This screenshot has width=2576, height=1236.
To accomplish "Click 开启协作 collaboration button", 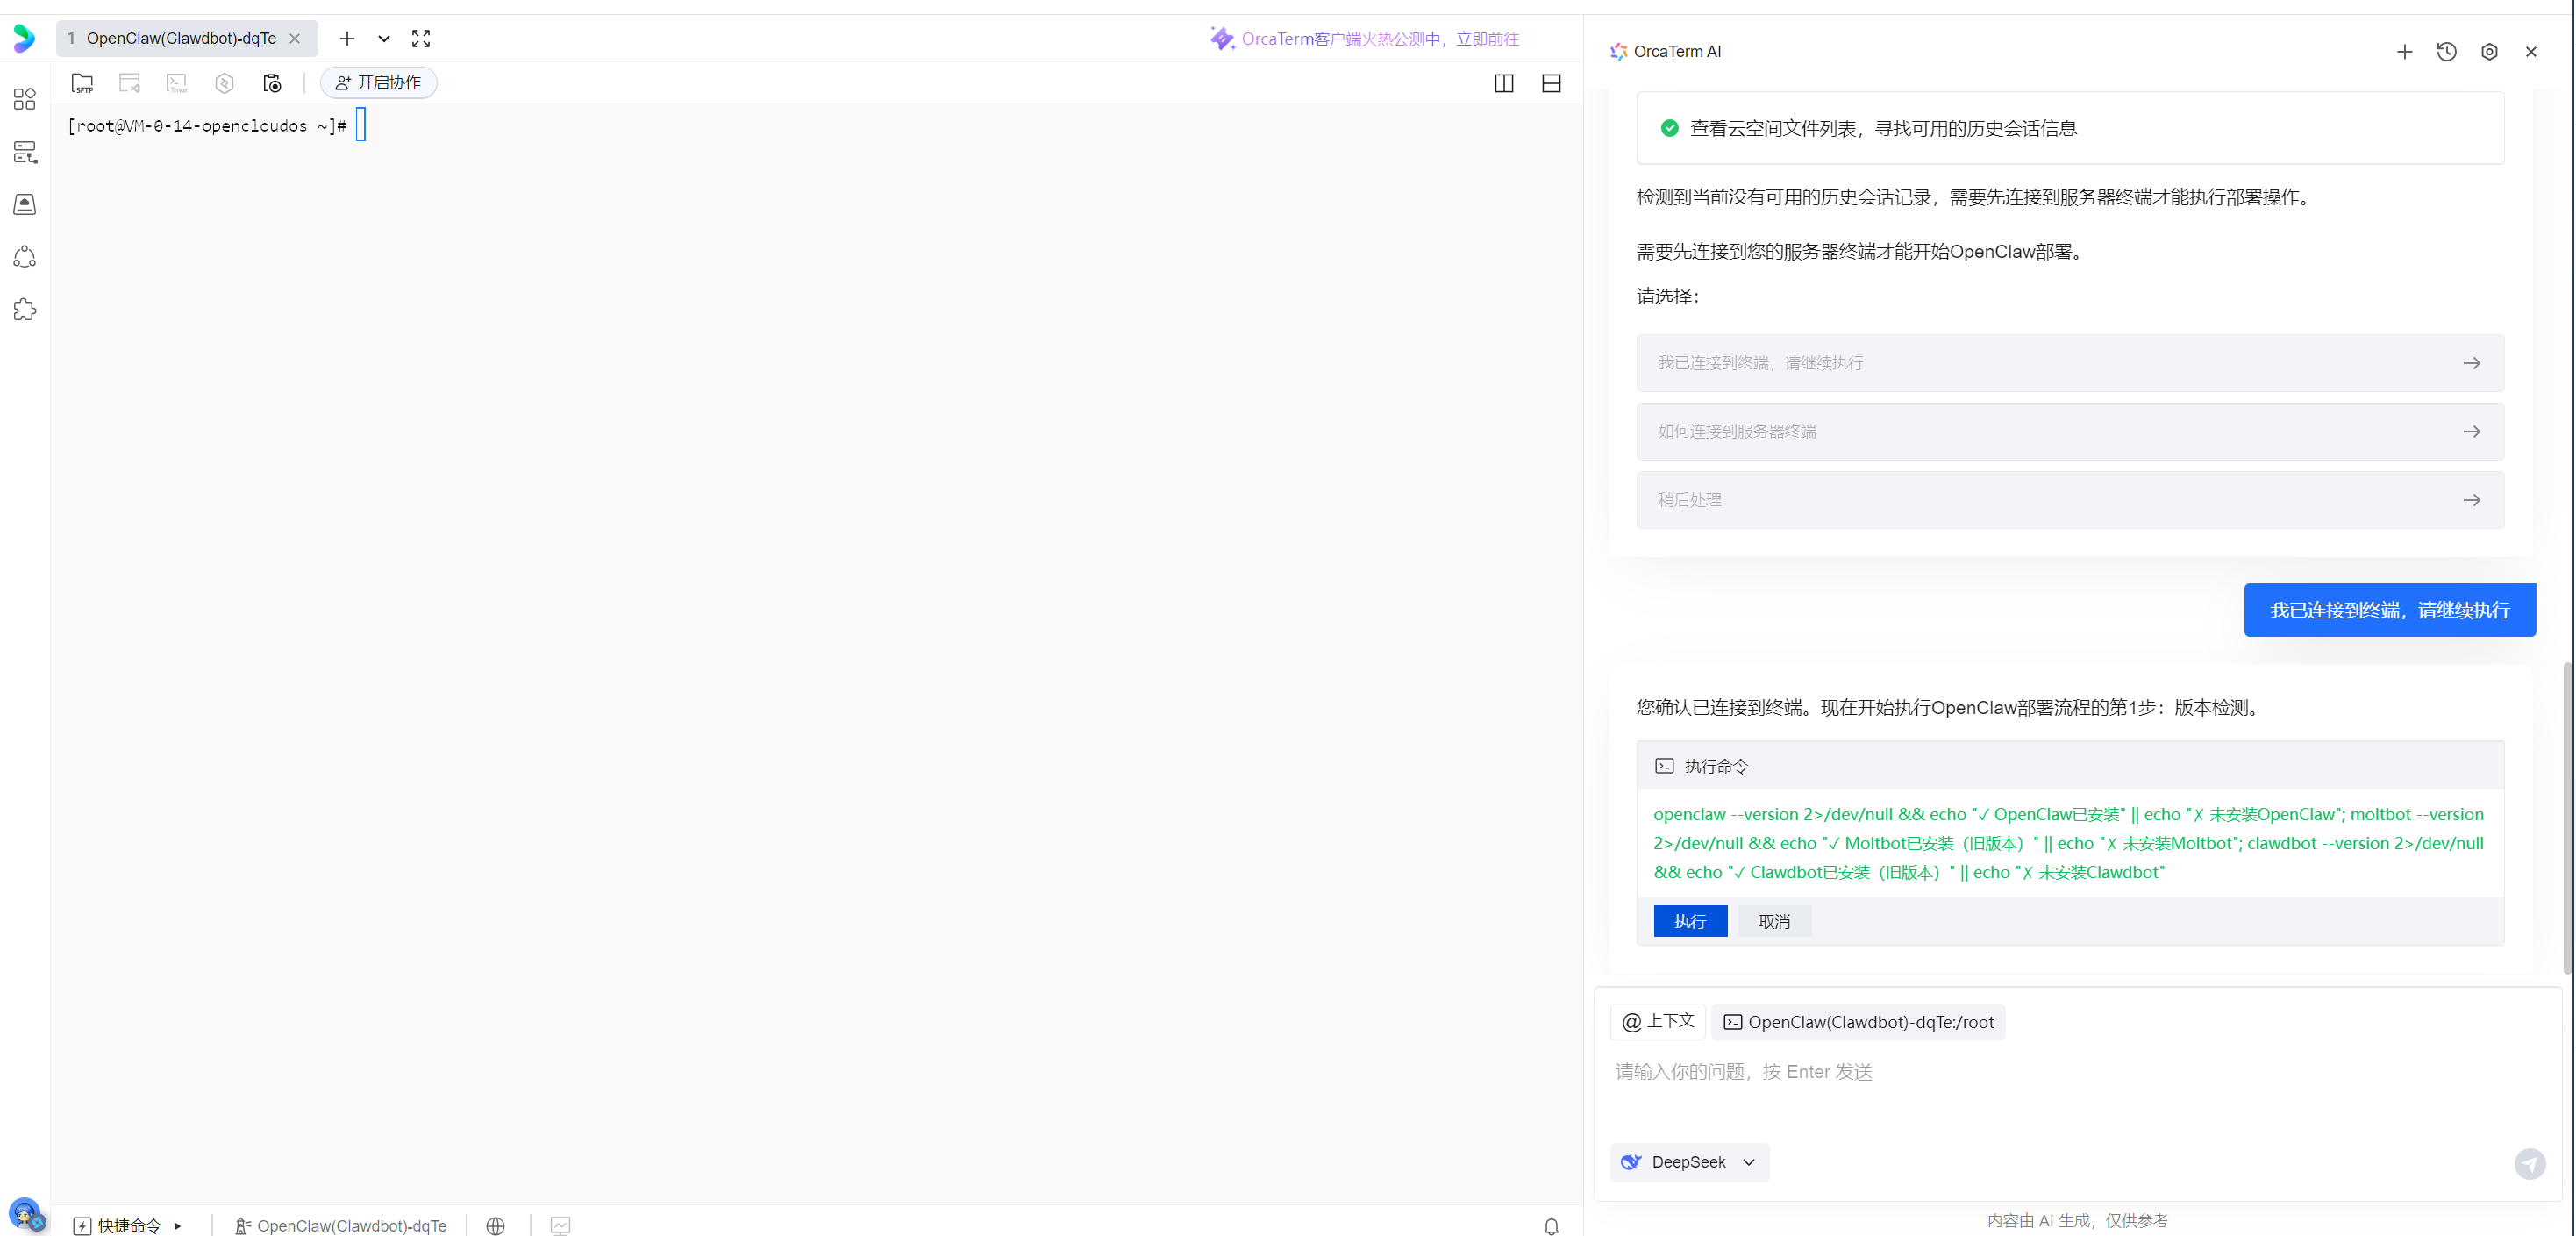I will [x=379, y=83].
